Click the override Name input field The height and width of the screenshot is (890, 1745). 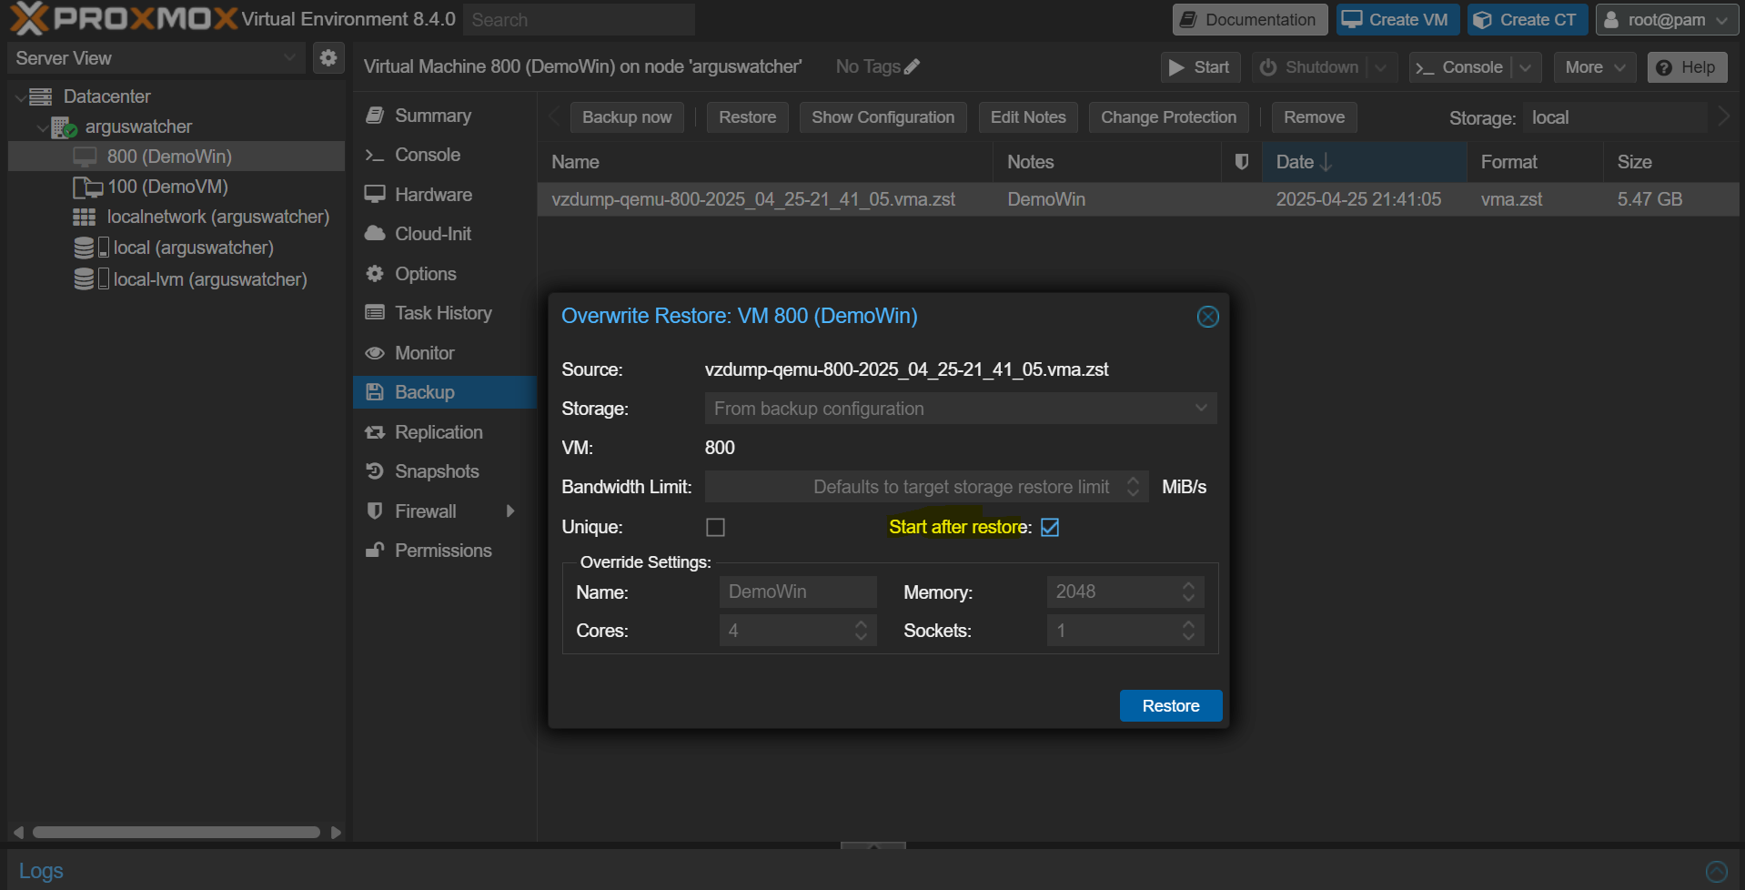pos(798,592)
